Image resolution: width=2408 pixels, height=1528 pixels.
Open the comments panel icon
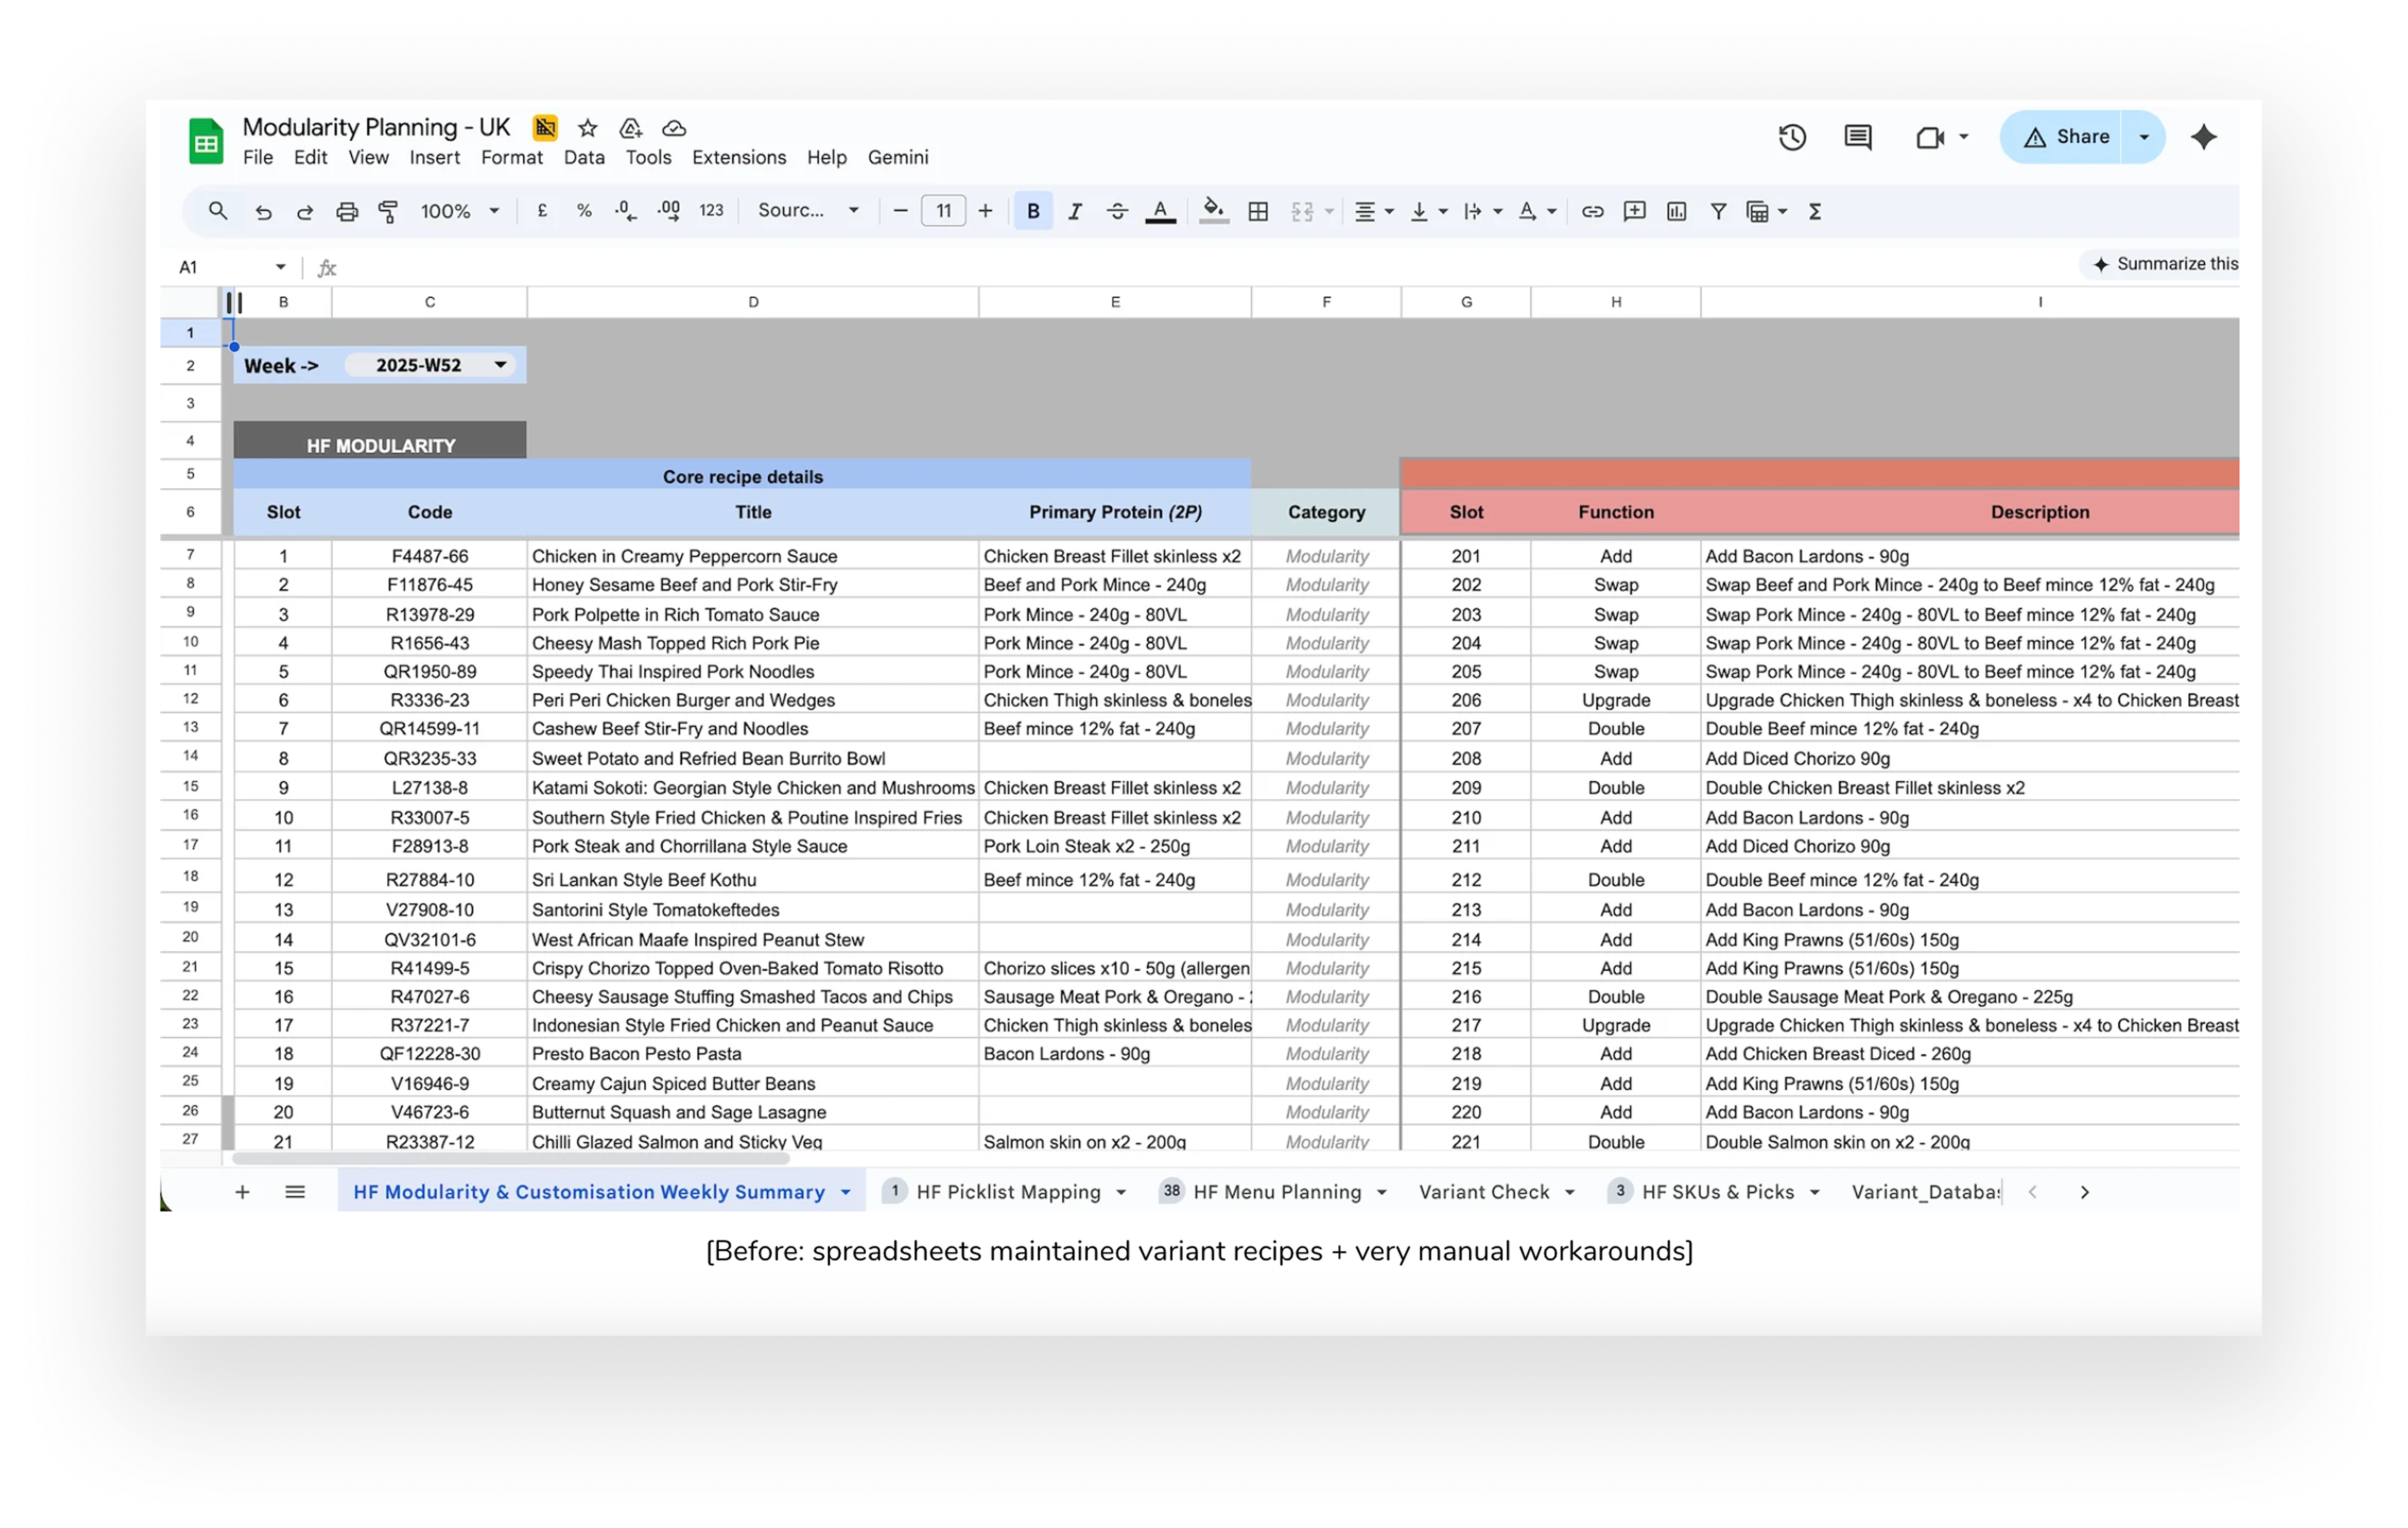coord(1857,137)
